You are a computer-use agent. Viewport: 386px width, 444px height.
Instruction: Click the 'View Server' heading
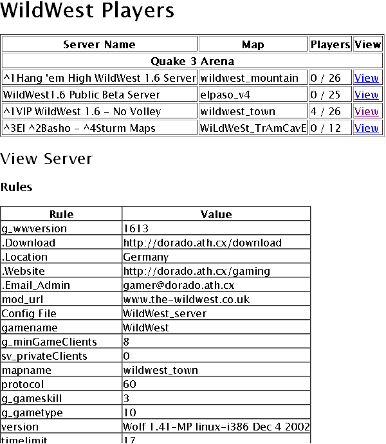coord(46,158)
